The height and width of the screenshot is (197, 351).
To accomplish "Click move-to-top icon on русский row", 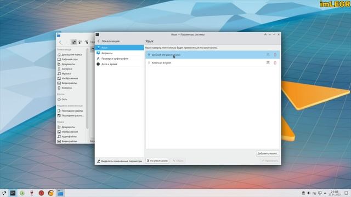I will pos(268,55).
